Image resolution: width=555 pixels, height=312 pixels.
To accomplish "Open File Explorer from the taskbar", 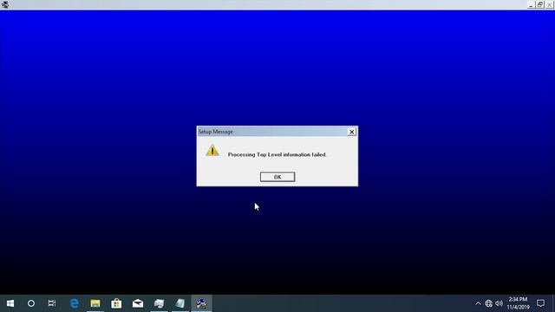I will point(95,303).
